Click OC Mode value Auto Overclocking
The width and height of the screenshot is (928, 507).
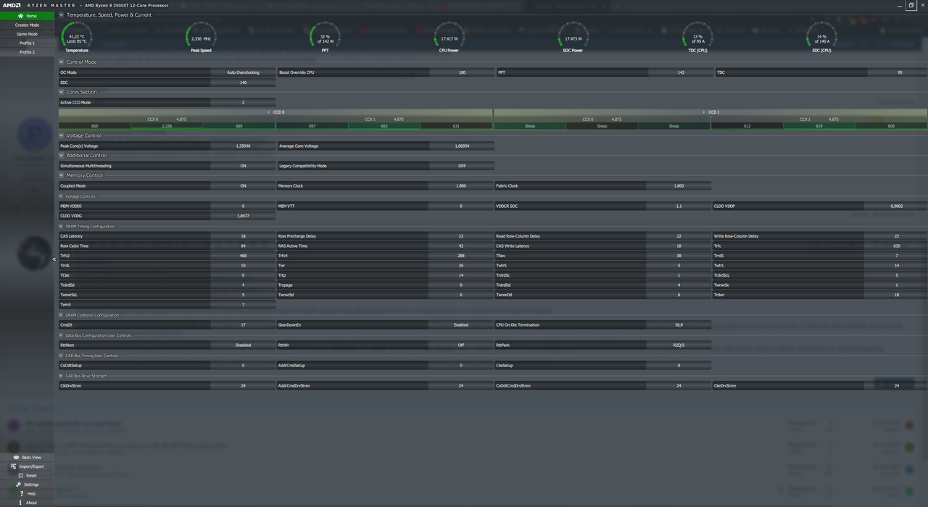pos(243,72)
